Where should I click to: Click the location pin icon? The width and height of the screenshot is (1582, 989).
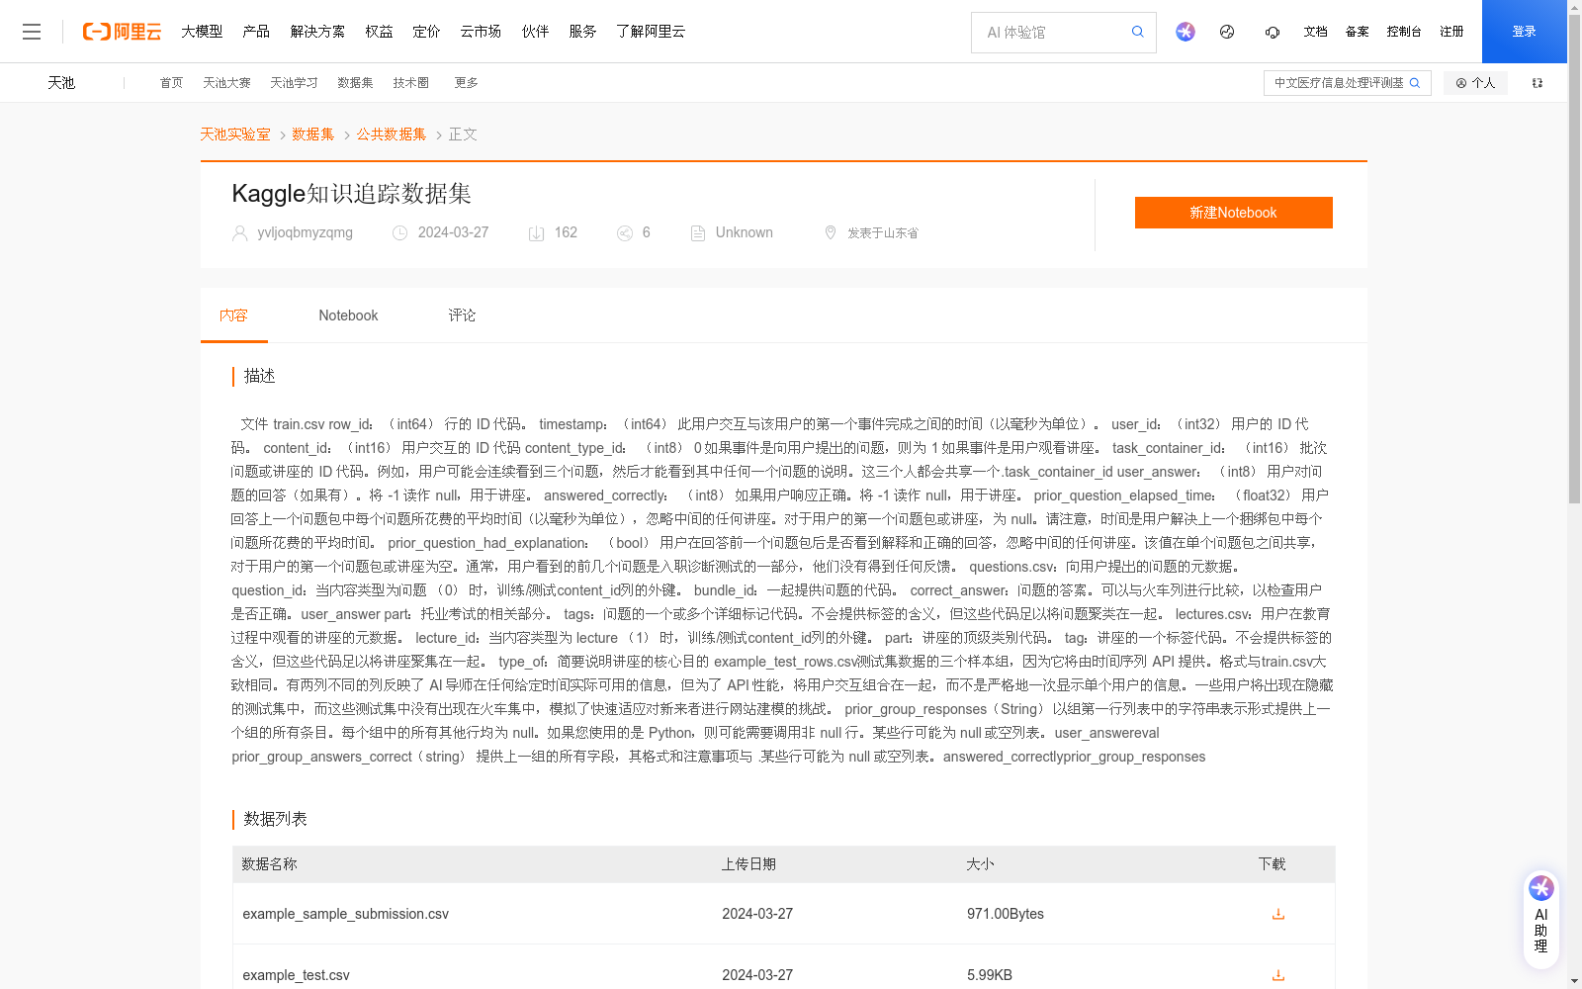831,232
